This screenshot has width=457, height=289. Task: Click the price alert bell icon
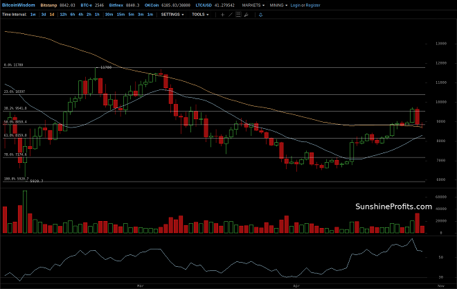(260, 15)
